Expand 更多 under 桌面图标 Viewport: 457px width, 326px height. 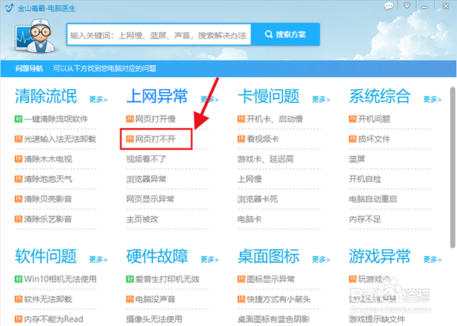coord(321,259)
